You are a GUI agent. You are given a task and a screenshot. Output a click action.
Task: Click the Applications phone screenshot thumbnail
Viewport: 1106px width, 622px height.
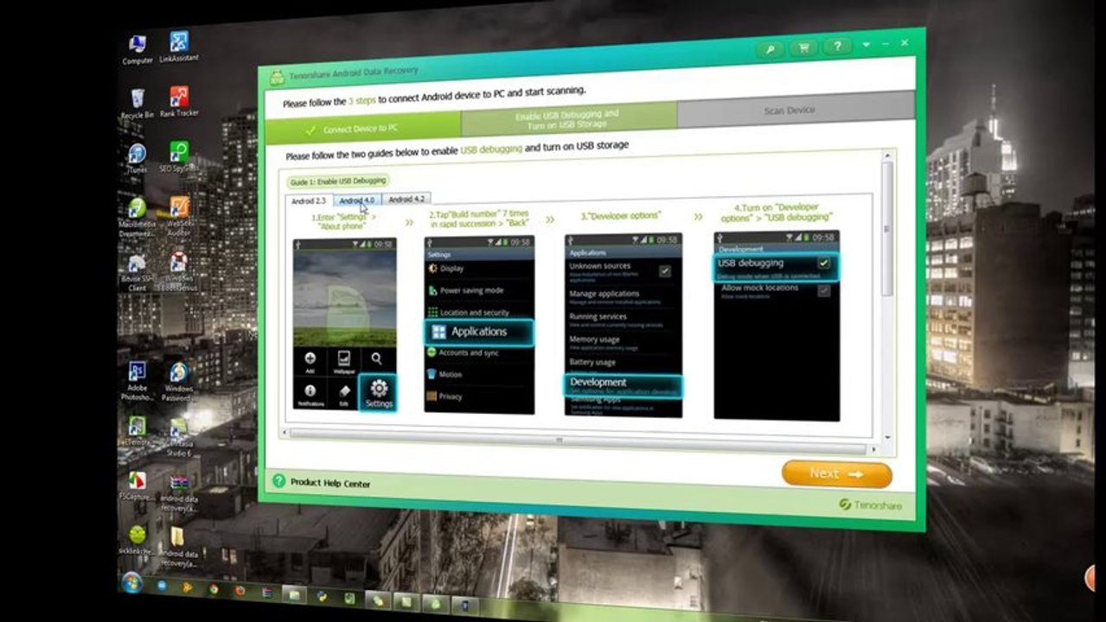click(x=478, y=325)
